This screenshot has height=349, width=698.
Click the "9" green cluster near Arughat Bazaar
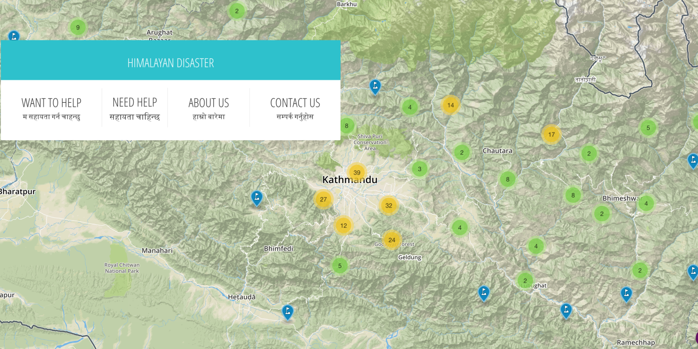78,27
